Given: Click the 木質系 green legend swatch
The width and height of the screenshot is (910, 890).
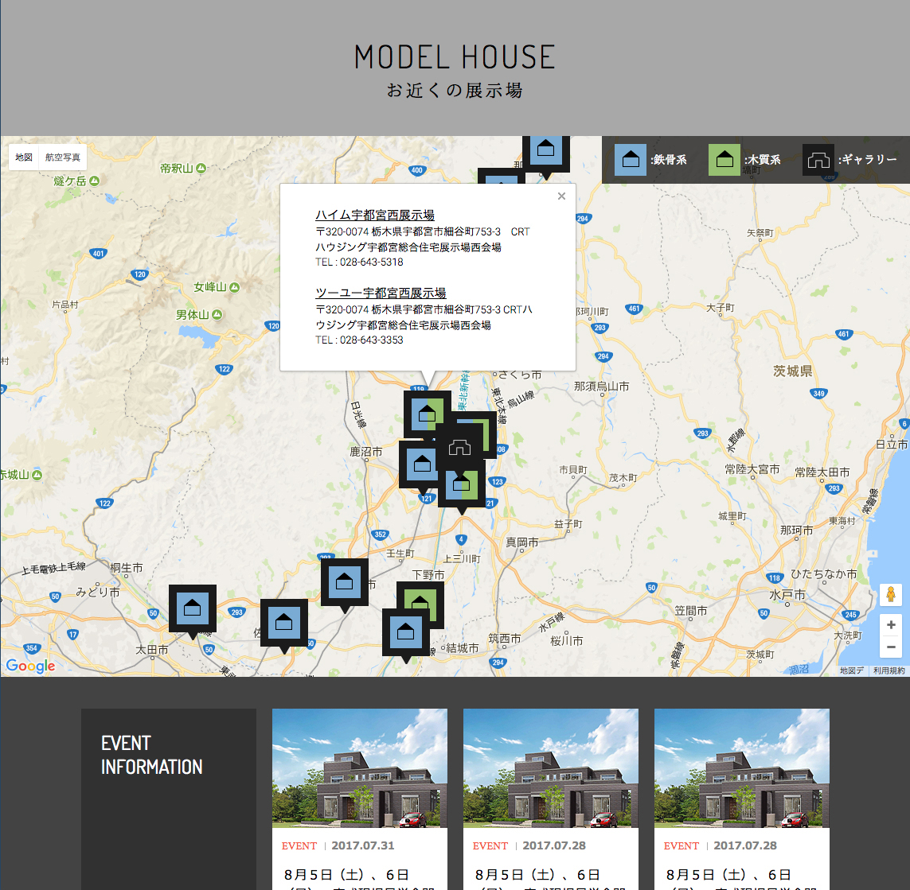Looking at the screenshot, I should coord(724,160).
